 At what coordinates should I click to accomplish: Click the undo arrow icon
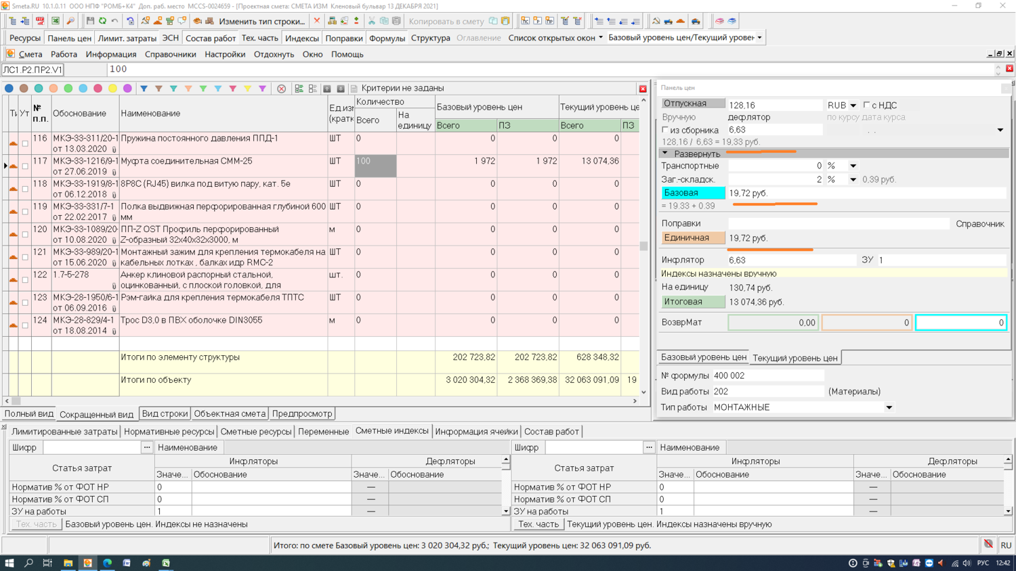click(115, 21)
